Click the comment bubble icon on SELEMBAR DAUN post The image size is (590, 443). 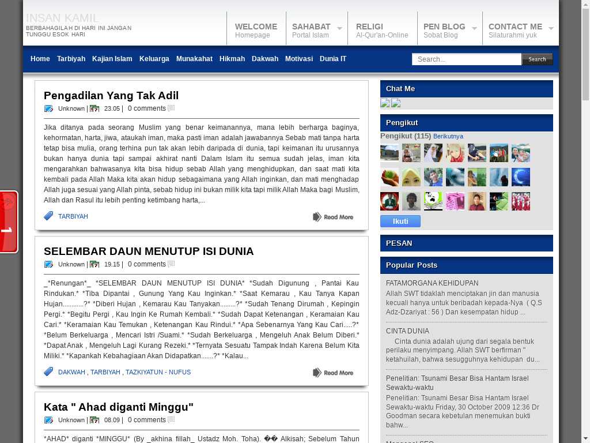tap(171, 264)
